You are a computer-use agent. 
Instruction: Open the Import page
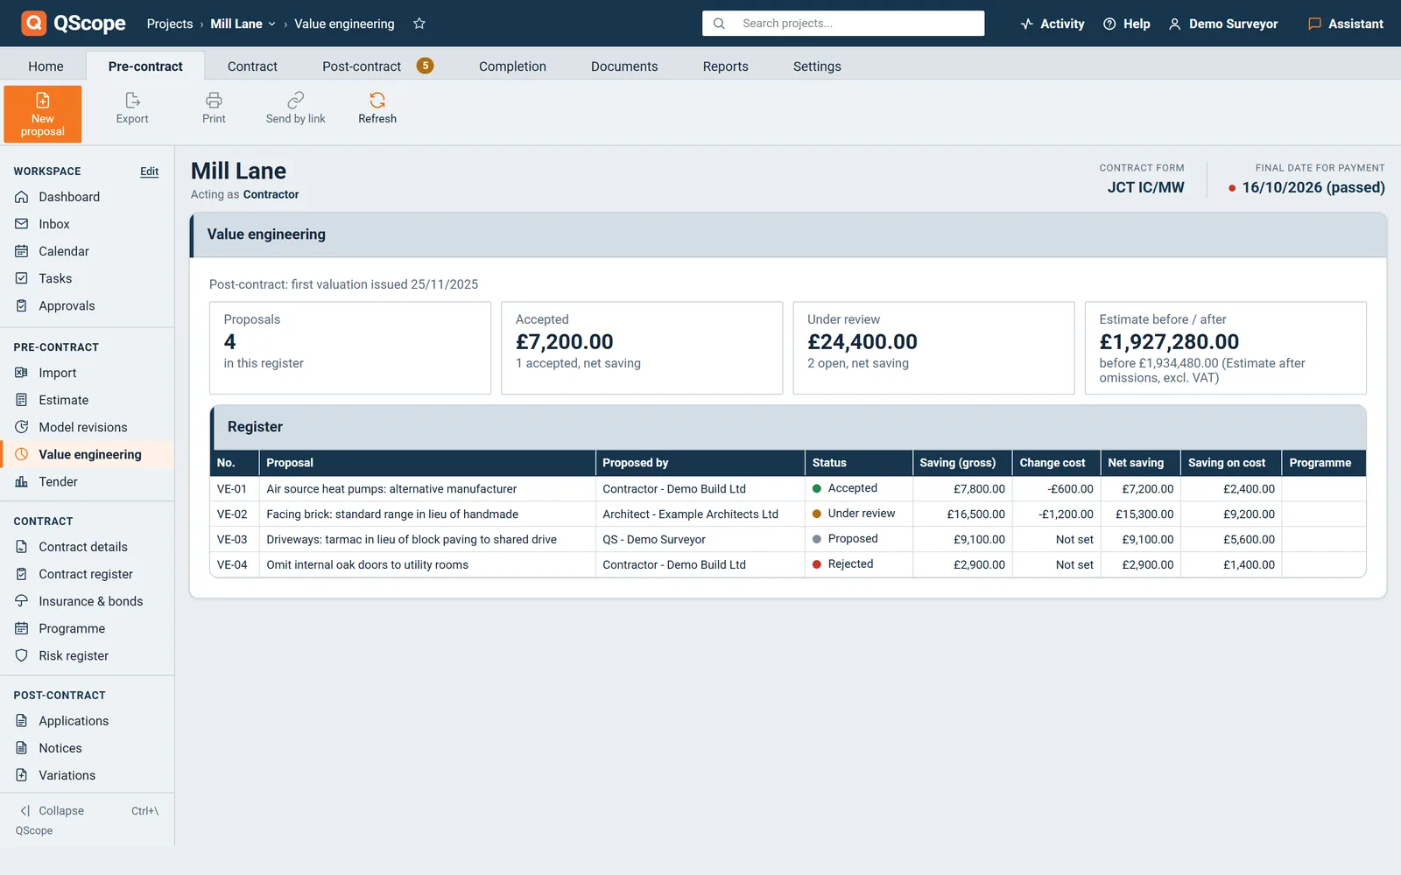[x=87, y=373]
